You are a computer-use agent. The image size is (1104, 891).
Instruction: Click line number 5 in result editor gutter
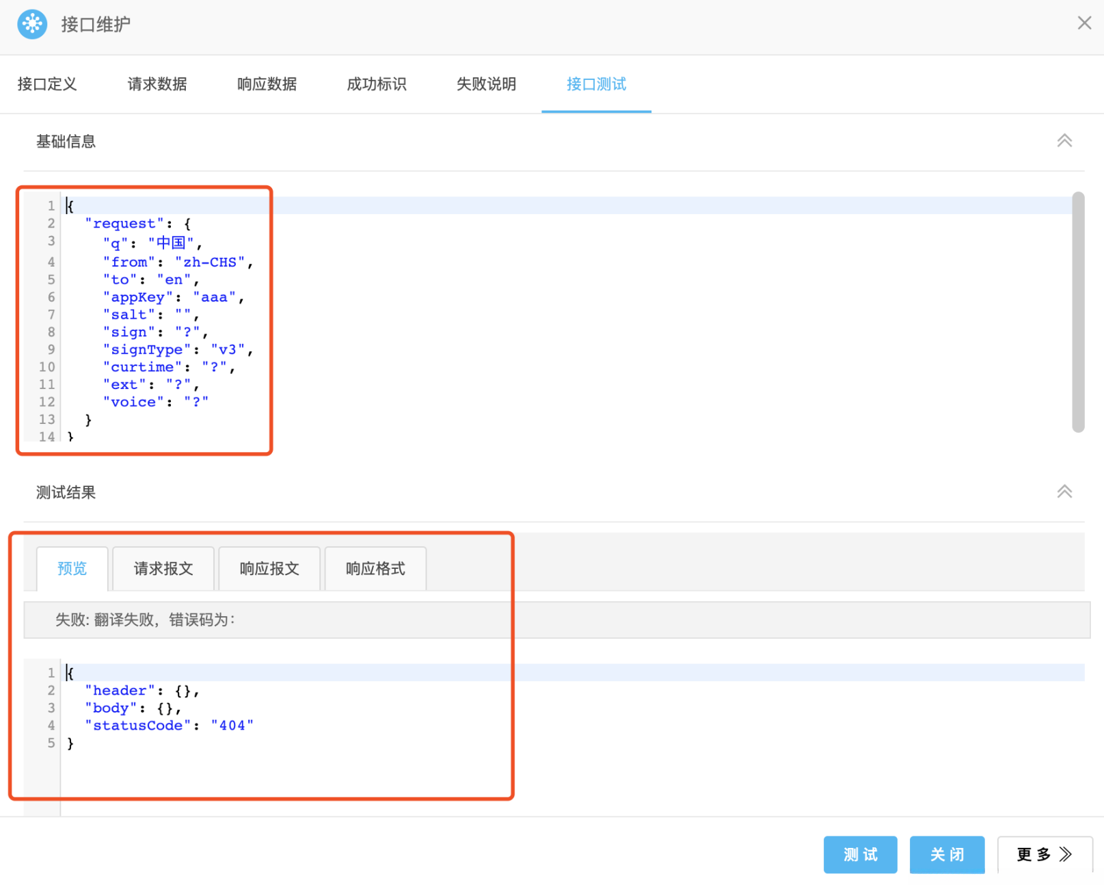pyautogui.click(x=51, y=743)
